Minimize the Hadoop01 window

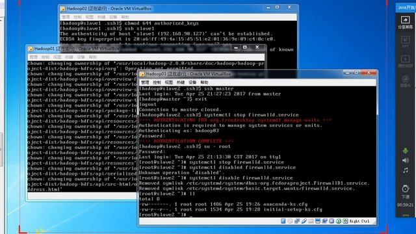(x=236, y=47)
